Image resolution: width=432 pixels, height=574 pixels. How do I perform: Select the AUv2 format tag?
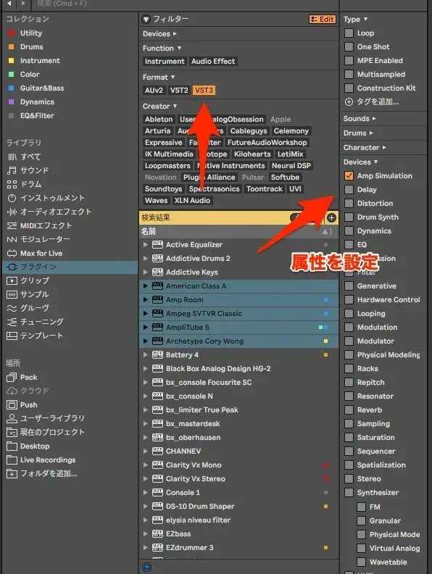point(154,90)
